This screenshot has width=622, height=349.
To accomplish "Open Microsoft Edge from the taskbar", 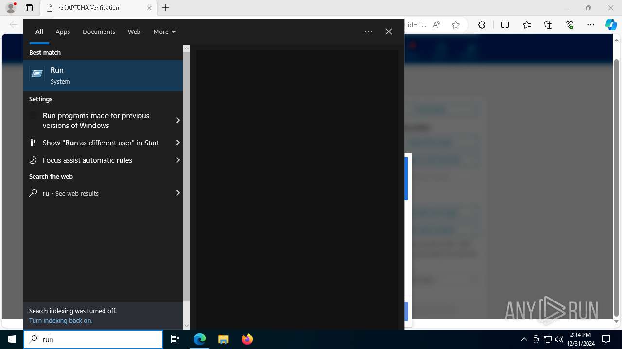I will (200, 339).
